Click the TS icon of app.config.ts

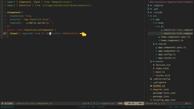point(156,54)
